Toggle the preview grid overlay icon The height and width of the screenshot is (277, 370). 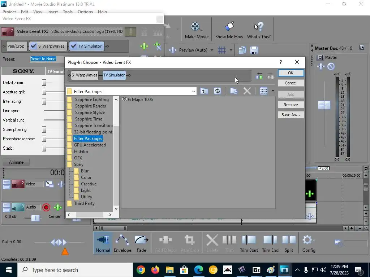221,50
